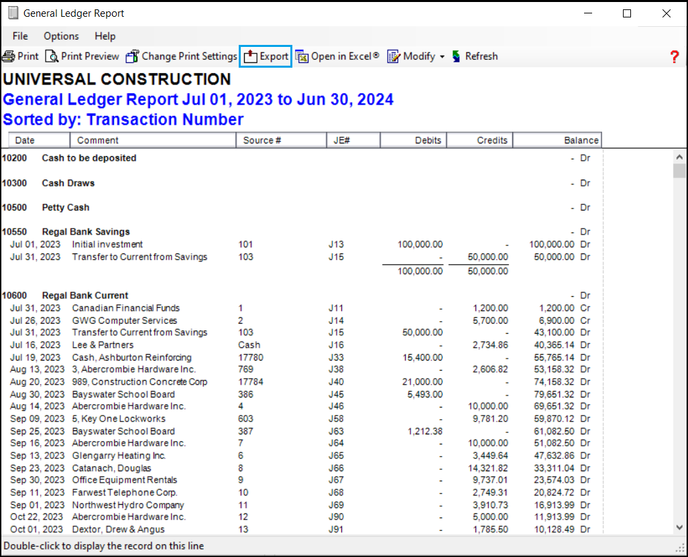Click the General Ledger Report title icon
688x557 pixels.
(x=13, y=13)
